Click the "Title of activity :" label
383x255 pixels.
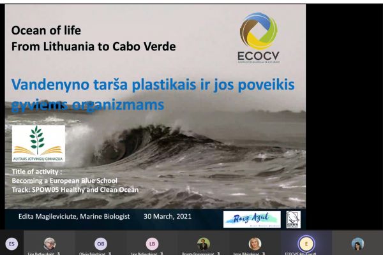[37, 171]
